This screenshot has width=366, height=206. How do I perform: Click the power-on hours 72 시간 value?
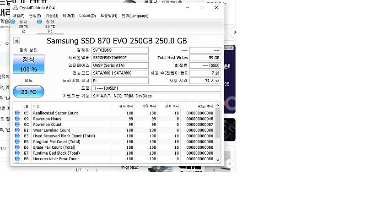click(x=205, y=81)
